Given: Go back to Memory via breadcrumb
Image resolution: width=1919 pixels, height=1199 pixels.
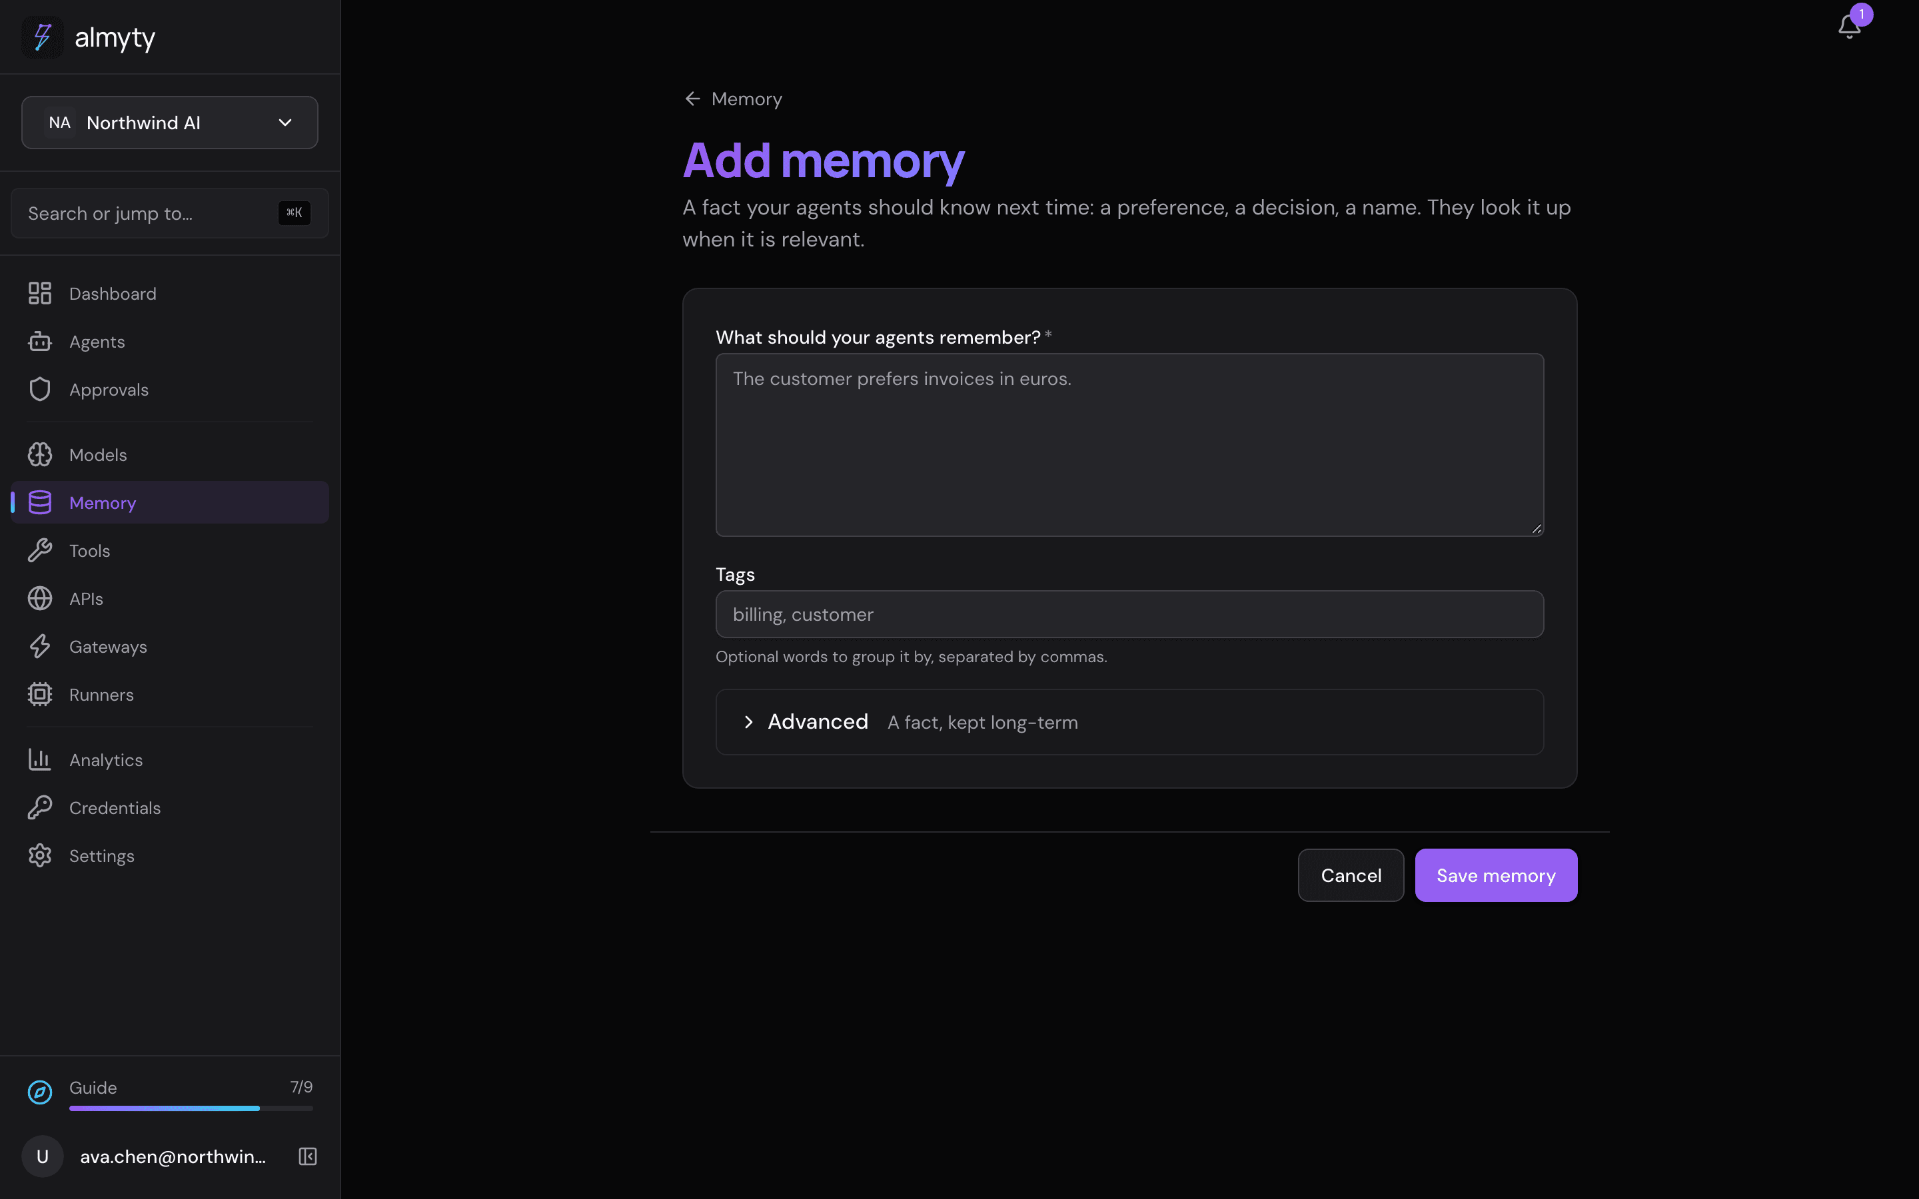Looking at the screenshot, I should point(733,99).
